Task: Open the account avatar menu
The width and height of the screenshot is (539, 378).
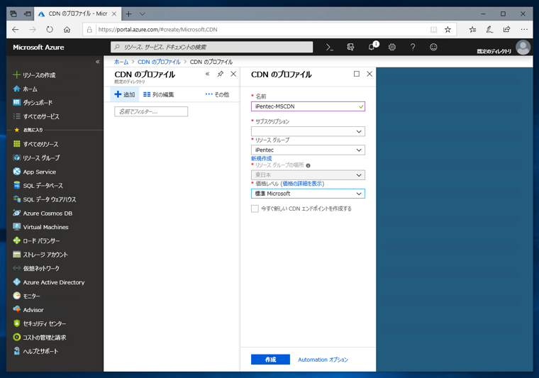Action: coord(523,48)
